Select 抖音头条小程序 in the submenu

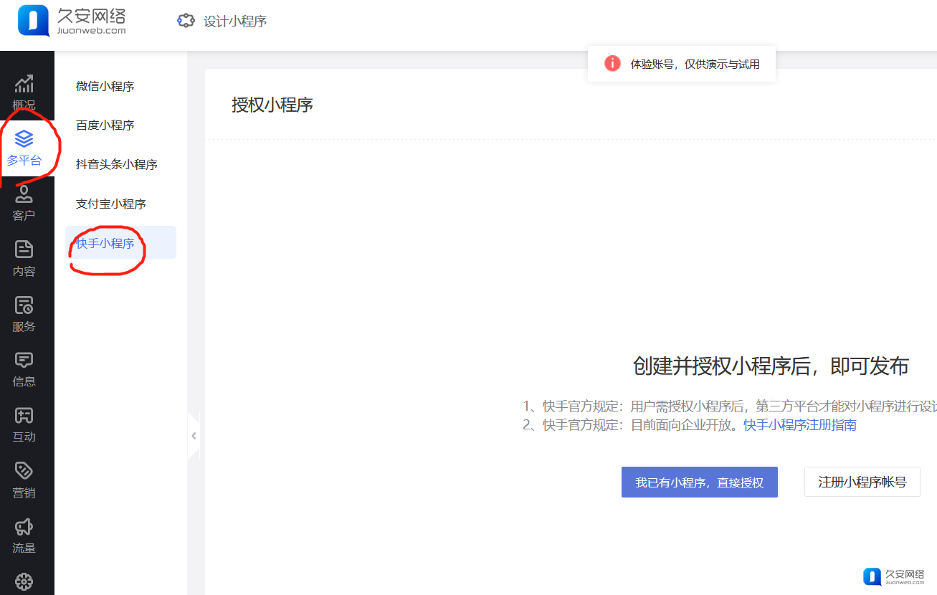point(117,164)
